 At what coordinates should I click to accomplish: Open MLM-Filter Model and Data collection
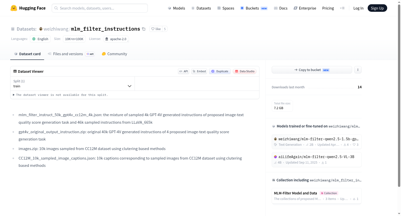pos(317,196)
